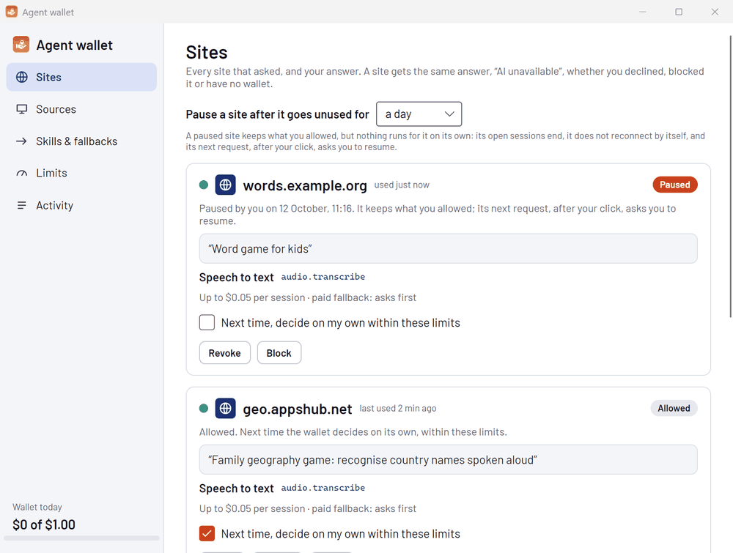Click the words.example.org site name

coord(305,185)
